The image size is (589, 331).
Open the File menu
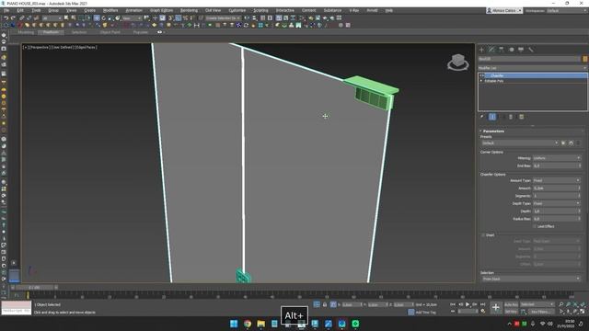pos(6,10)
